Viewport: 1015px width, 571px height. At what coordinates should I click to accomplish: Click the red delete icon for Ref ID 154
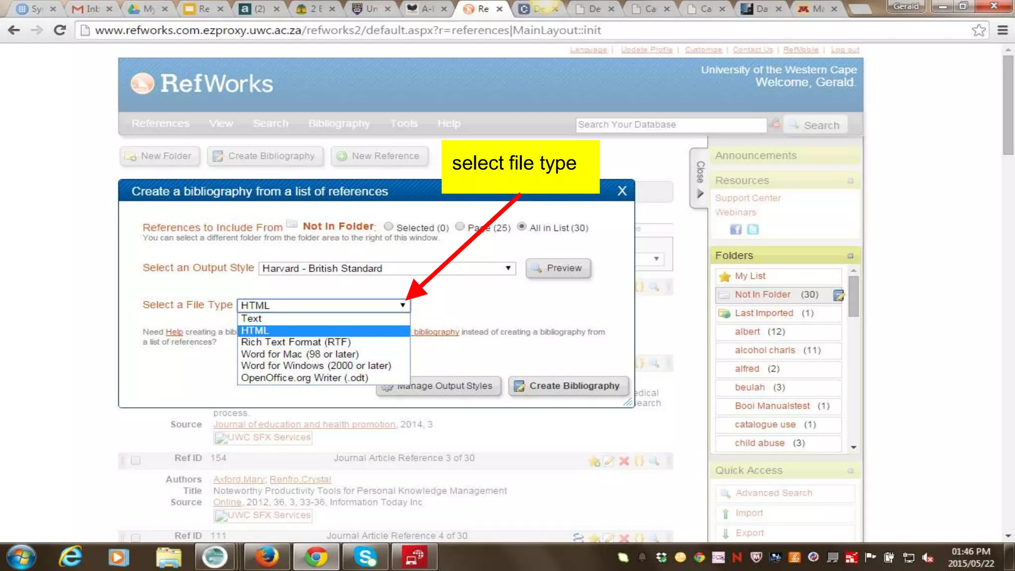pyautogui.click(x=624, y=461)
